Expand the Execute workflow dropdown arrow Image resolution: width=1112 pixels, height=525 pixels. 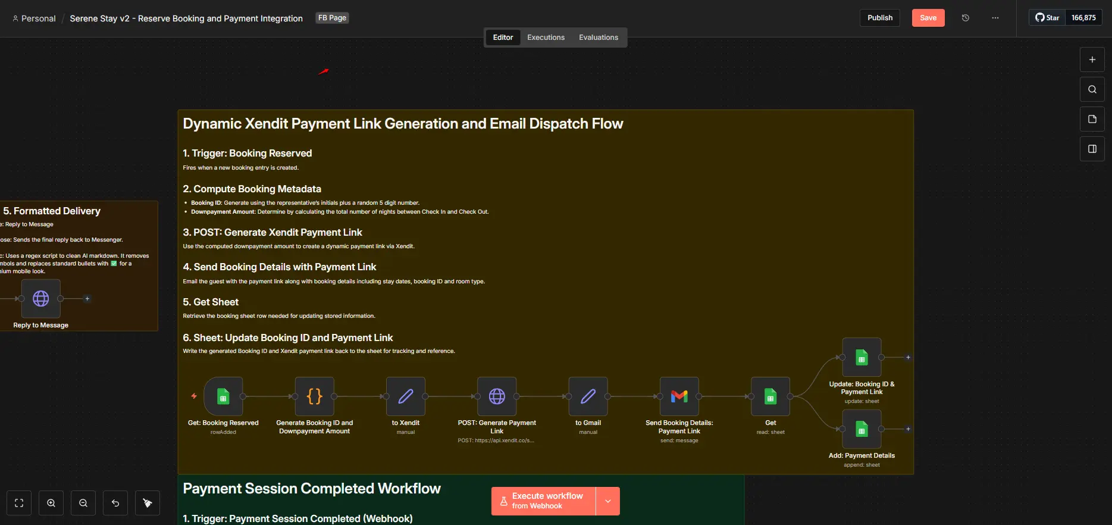tap(608, 501)
